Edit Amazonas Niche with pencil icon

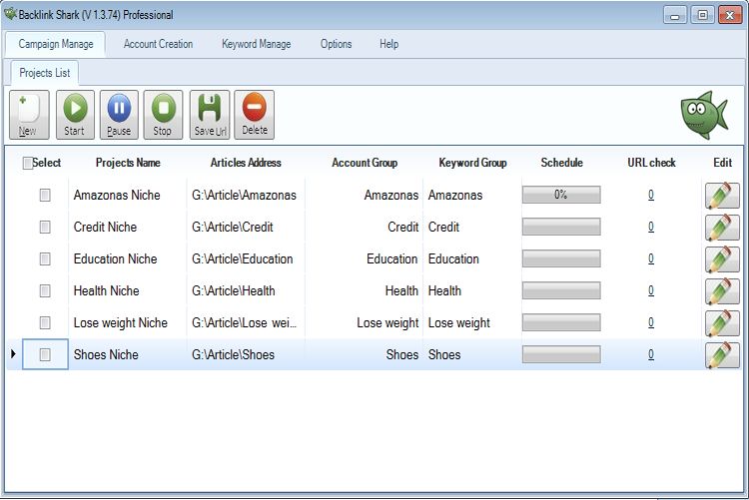pos(722,195)
